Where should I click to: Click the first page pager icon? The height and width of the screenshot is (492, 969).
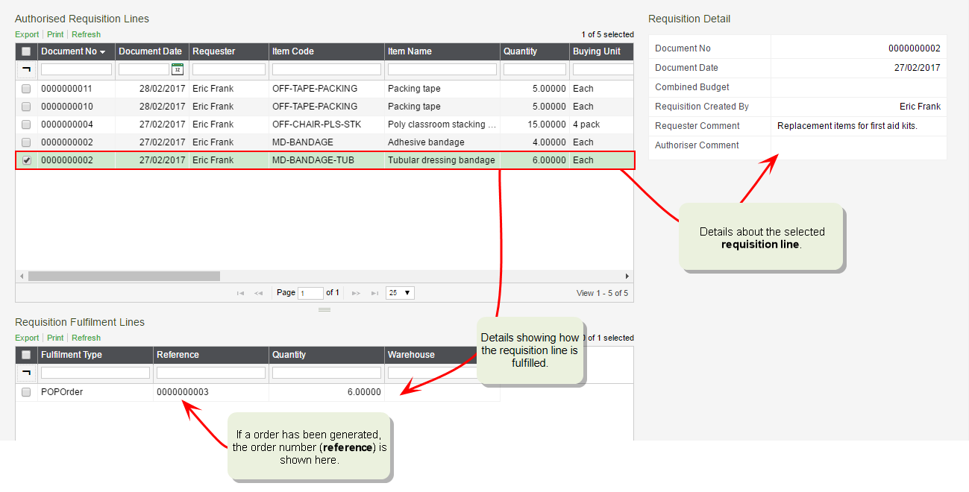pyautogui.click(x=240, y=294)
